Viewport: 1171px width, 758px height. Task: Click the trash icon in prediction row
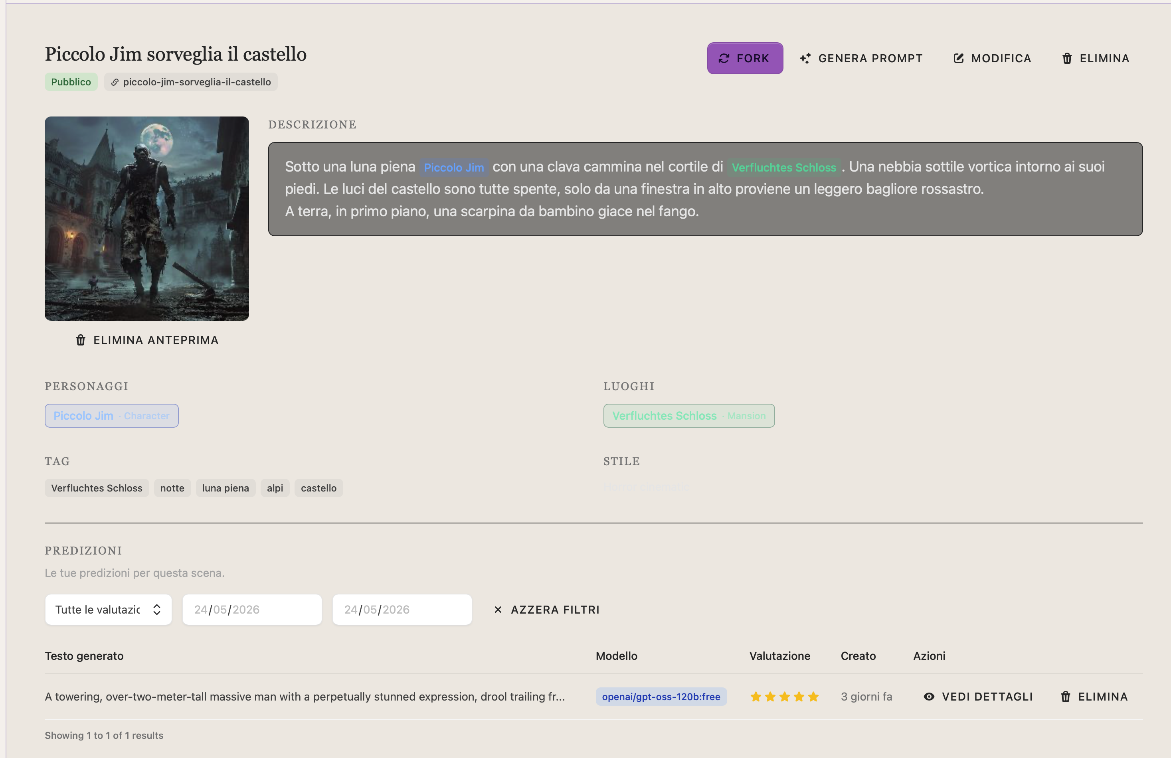point(1065,697)
